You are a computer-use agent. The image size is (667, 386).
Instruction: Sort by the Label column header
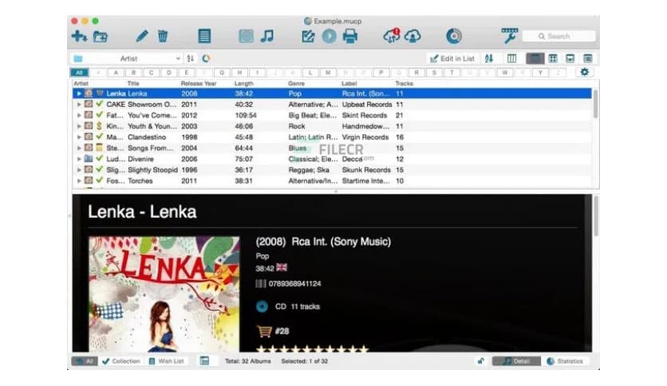(x=349, y=83)
